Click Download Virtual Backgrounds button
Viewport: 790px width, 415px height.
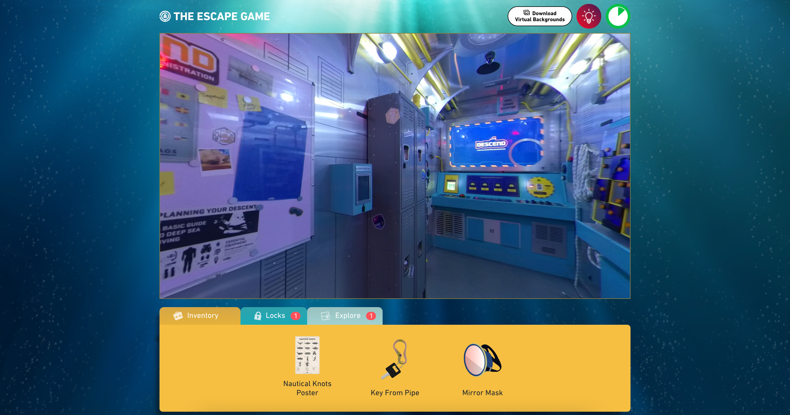coord(539,16)
